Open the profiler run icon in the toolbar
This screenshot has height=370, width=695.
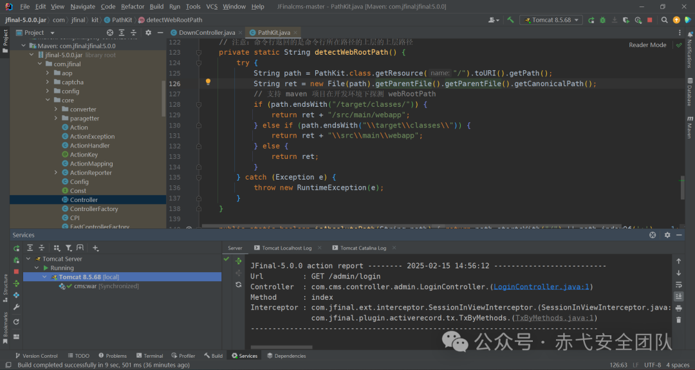638,20
